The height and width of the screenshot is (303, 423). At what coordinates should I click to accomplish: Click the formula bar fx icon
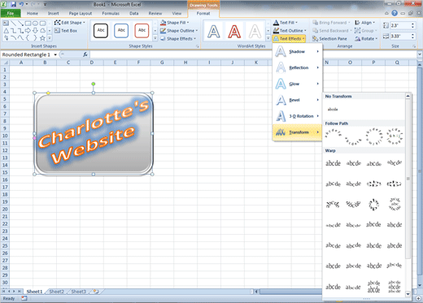(x=85, y=54)
